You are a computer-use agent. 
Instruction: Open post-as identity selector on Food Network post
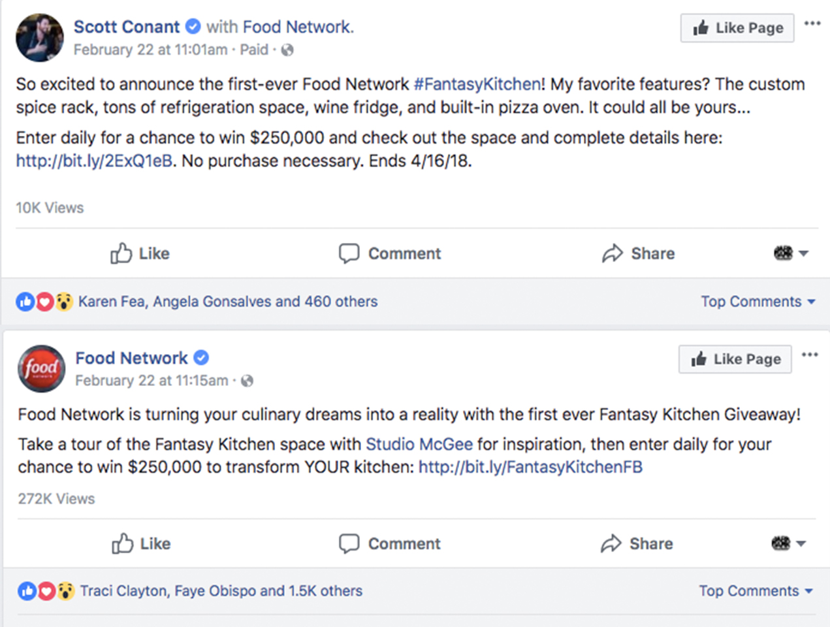[789, 543]
